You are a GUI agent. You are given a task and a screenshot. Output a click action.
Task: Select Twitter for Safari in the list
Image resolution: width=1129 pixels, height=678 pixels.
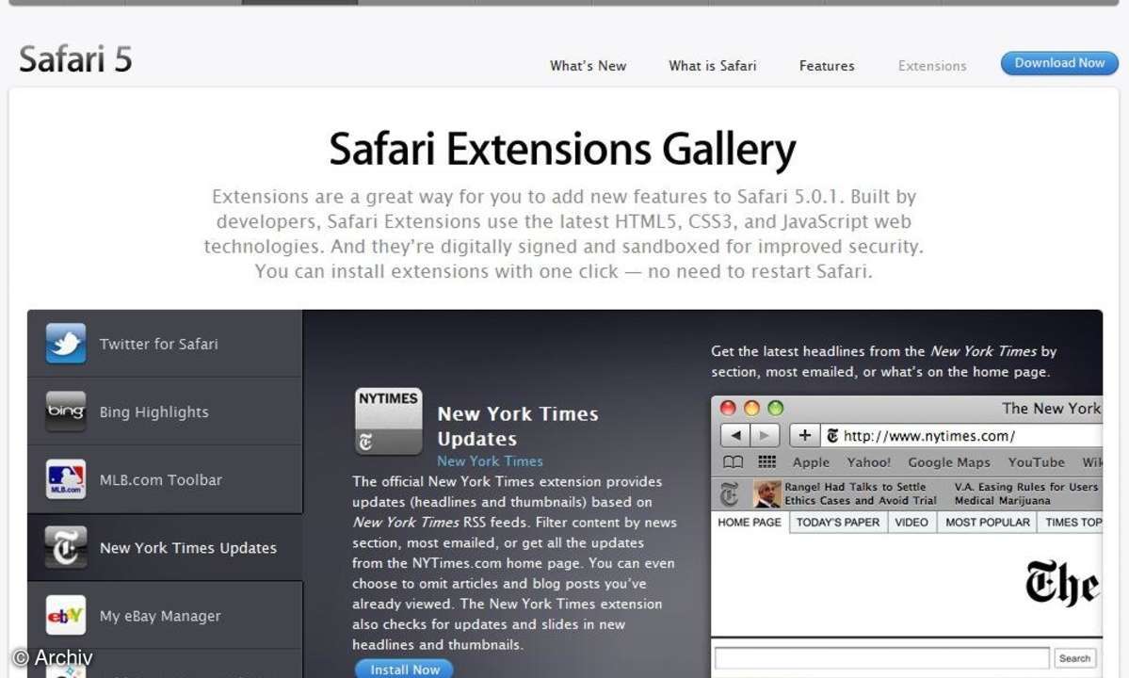[165, 344]
